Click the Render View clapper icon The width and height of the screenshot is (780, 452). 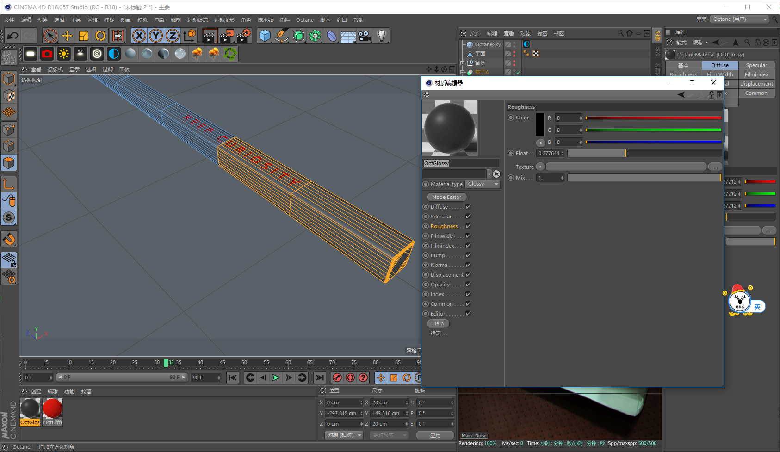coord(210,36)
